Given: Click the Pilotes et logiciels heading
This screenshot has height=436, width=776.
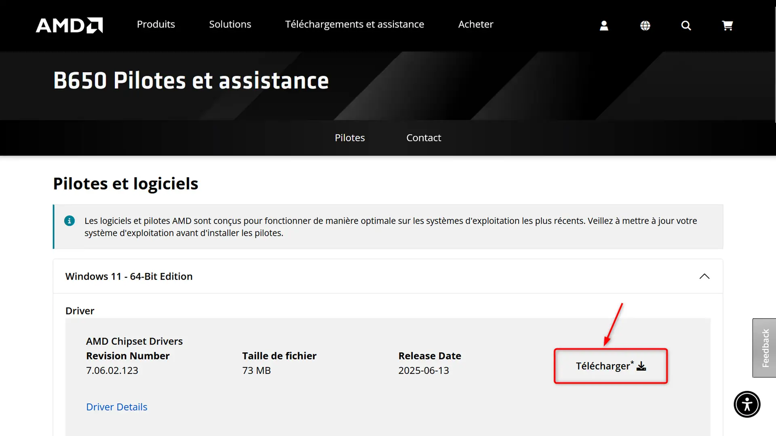Looking at the screenshot, I should 126,184.
